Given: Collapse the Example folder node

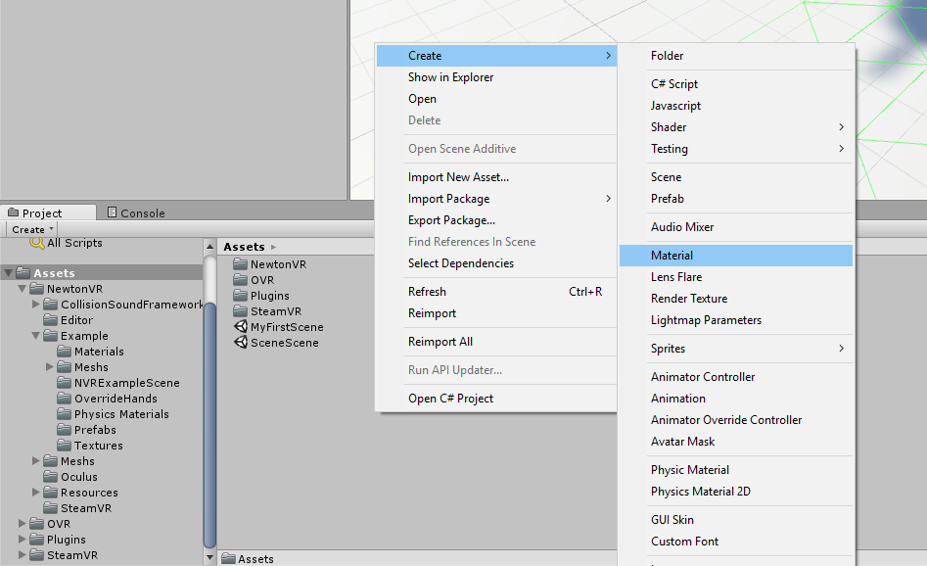Looking at the screenshot, I should [x=35, y=335].
